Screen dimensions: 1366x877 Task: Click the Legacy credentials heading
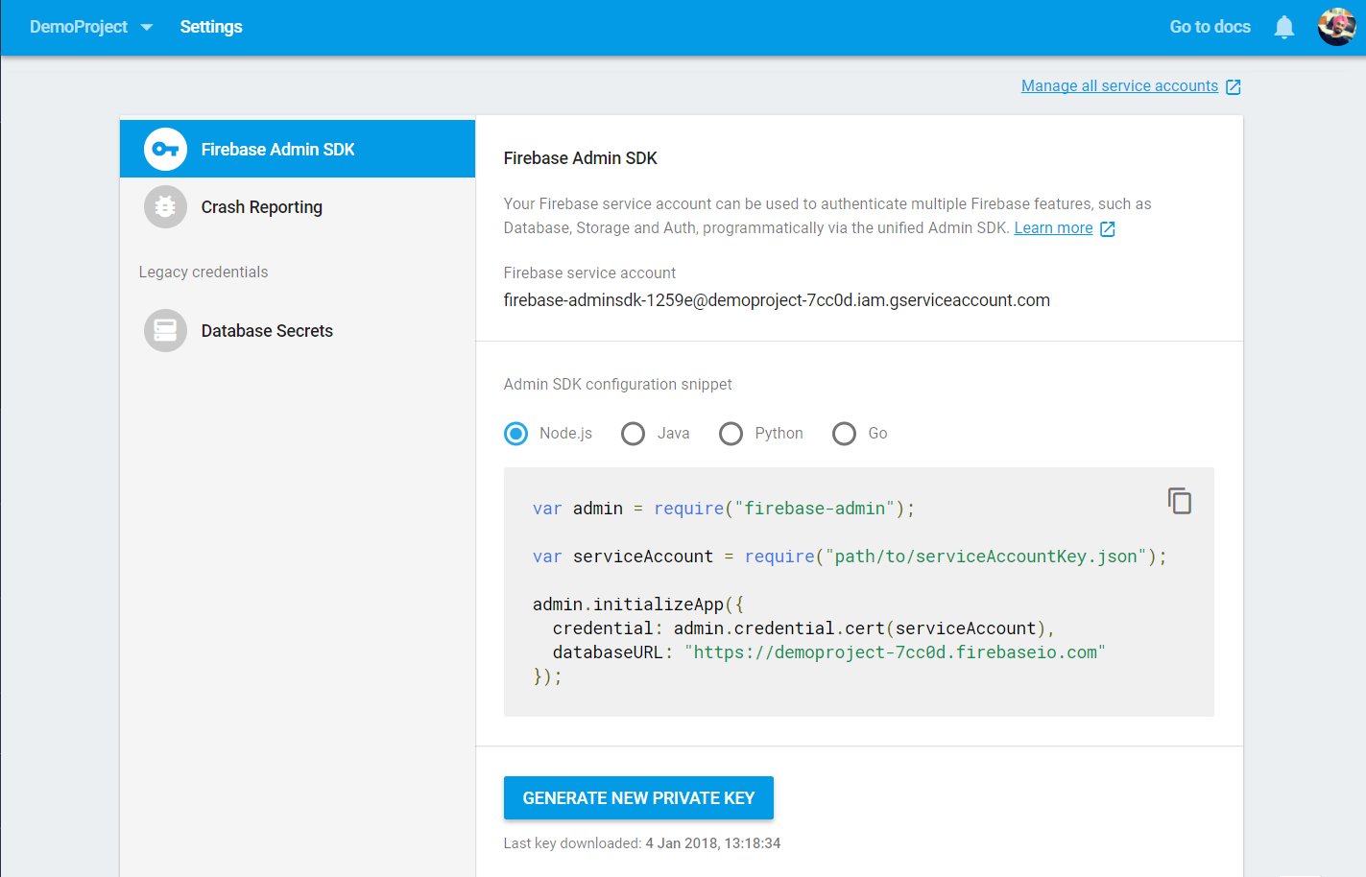pos(204,272)
